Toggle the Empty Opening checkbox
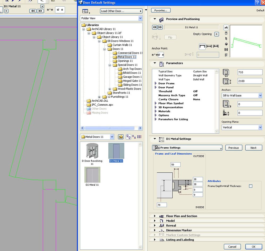The width and height of the screenshot is (265, 251). (x=217, y=34)
